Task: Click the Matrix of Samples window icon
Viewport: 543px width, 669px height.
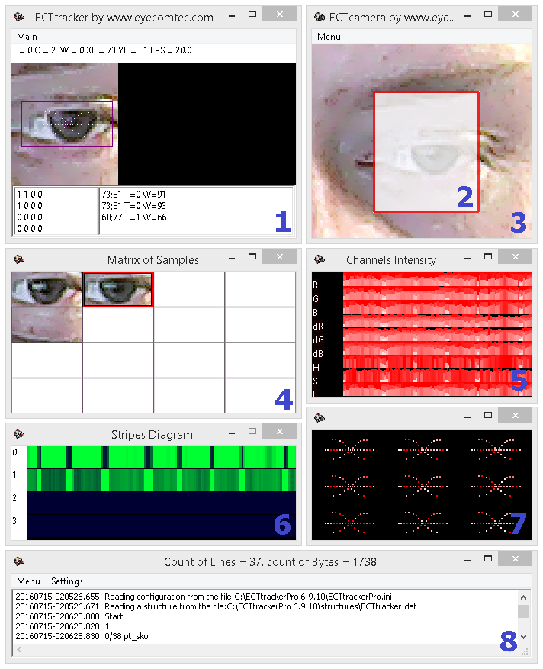Action: point(19,259)
